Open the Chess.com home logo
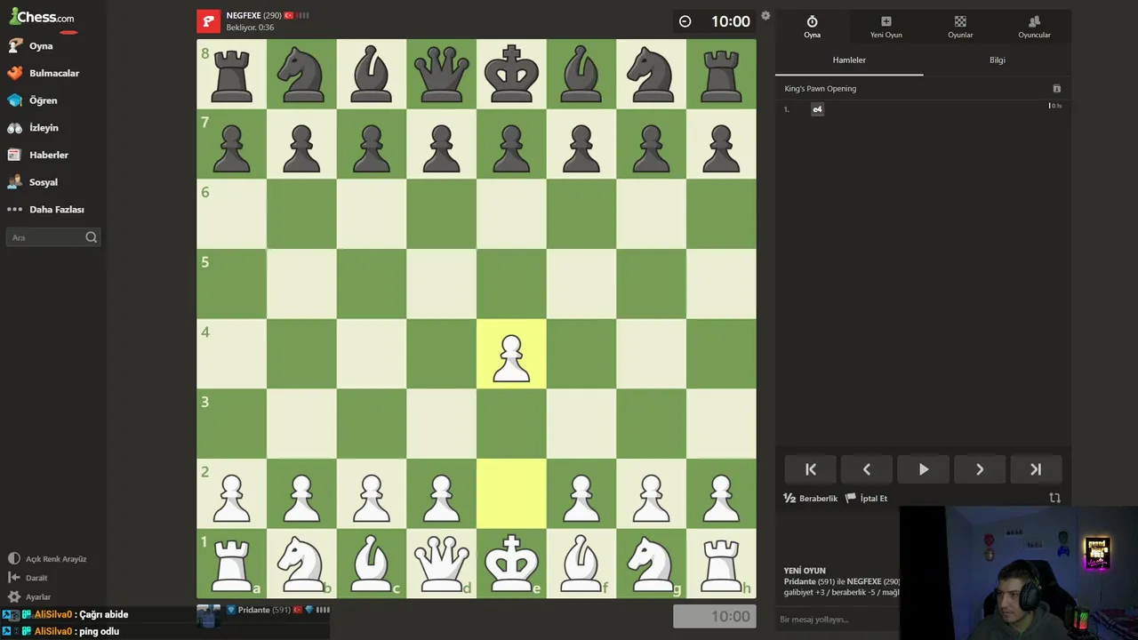Viewport: 1138px width, 640px height. [42, 17]
